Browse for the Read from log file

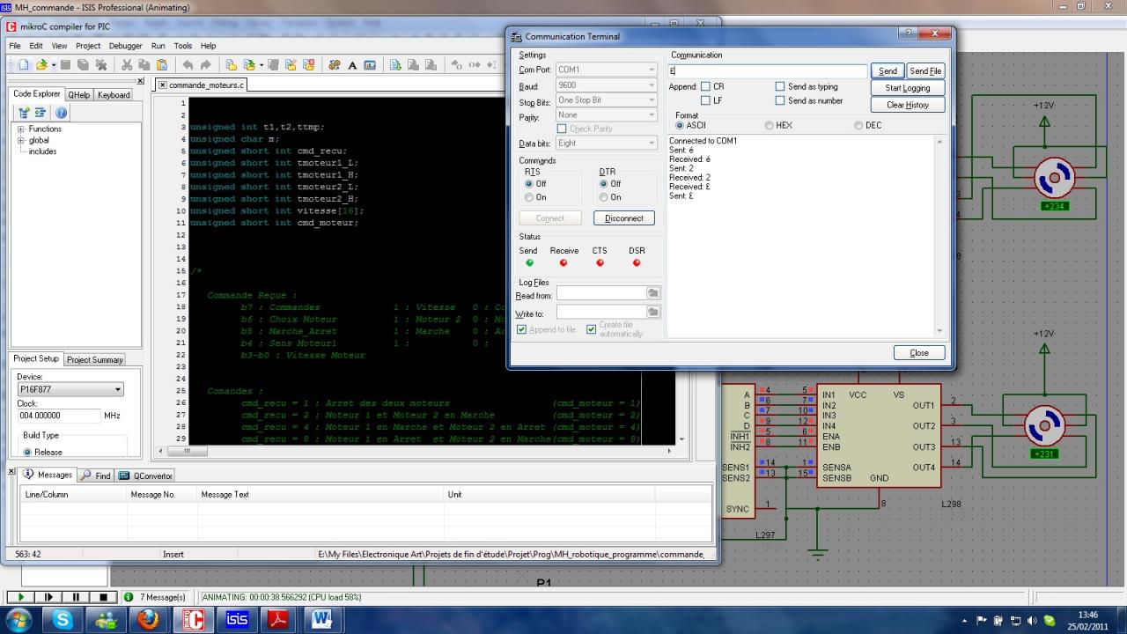pos(652,293)
